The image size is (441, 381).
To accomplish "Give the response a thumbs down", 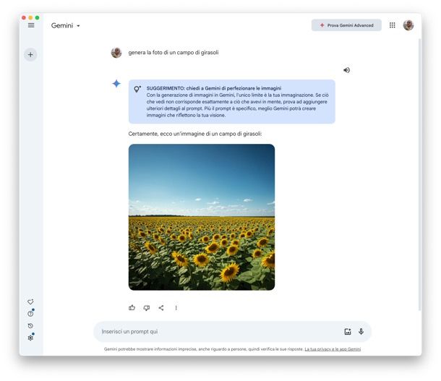I will [x=147, y=308].
